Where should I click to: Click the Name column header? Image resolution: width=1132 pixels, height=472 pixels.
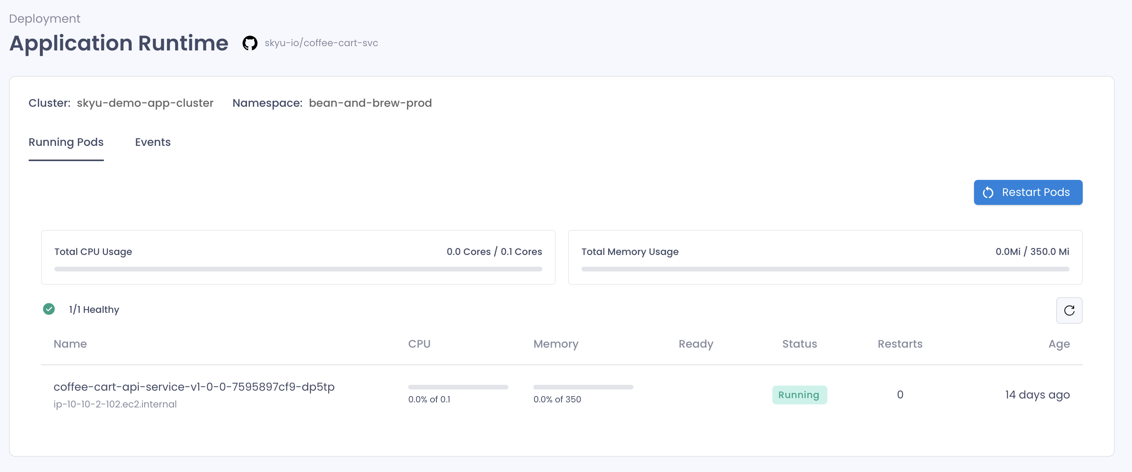pyautogui.click(x=70, y=344)
